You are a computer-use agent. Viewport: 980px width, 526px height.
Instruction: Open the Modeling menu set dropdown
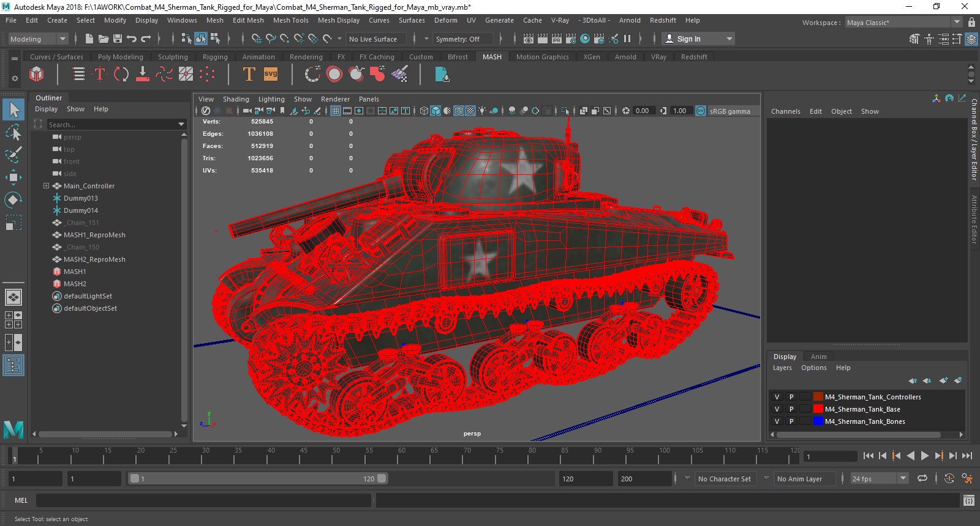click(x=39, y=39)
